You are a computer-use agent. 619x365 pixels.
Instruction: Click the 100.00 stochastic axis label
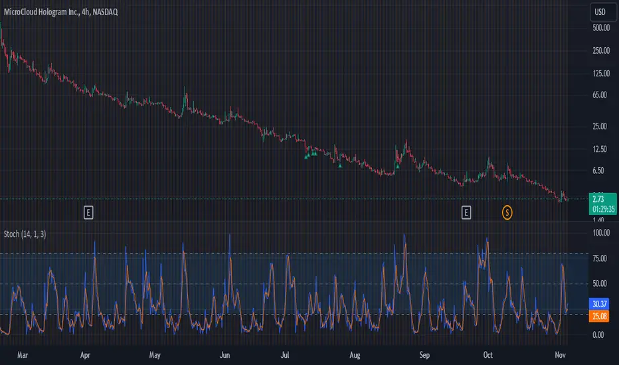pyautogui.click(x=601, y=233)
